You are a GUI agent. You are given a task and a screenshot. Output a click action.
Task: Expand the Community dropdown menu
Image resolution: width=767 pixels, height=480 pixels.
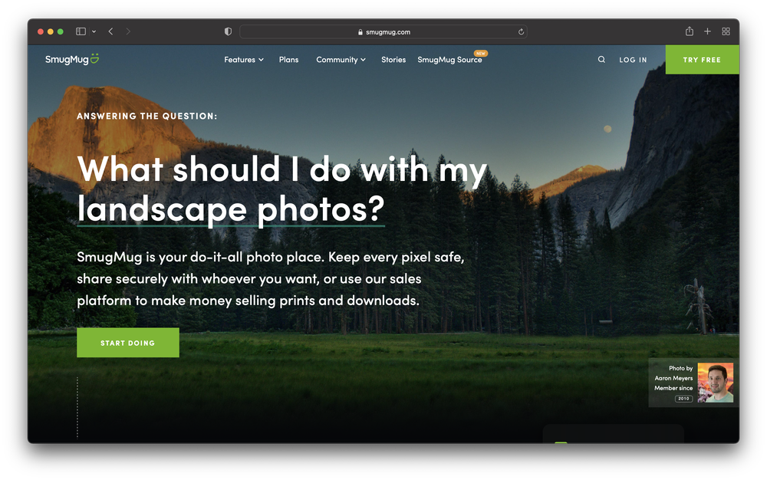click(x=340, y=59)
